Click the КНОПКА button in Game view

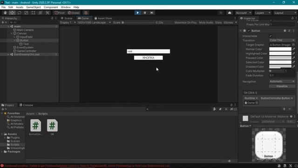click(148, 58)
